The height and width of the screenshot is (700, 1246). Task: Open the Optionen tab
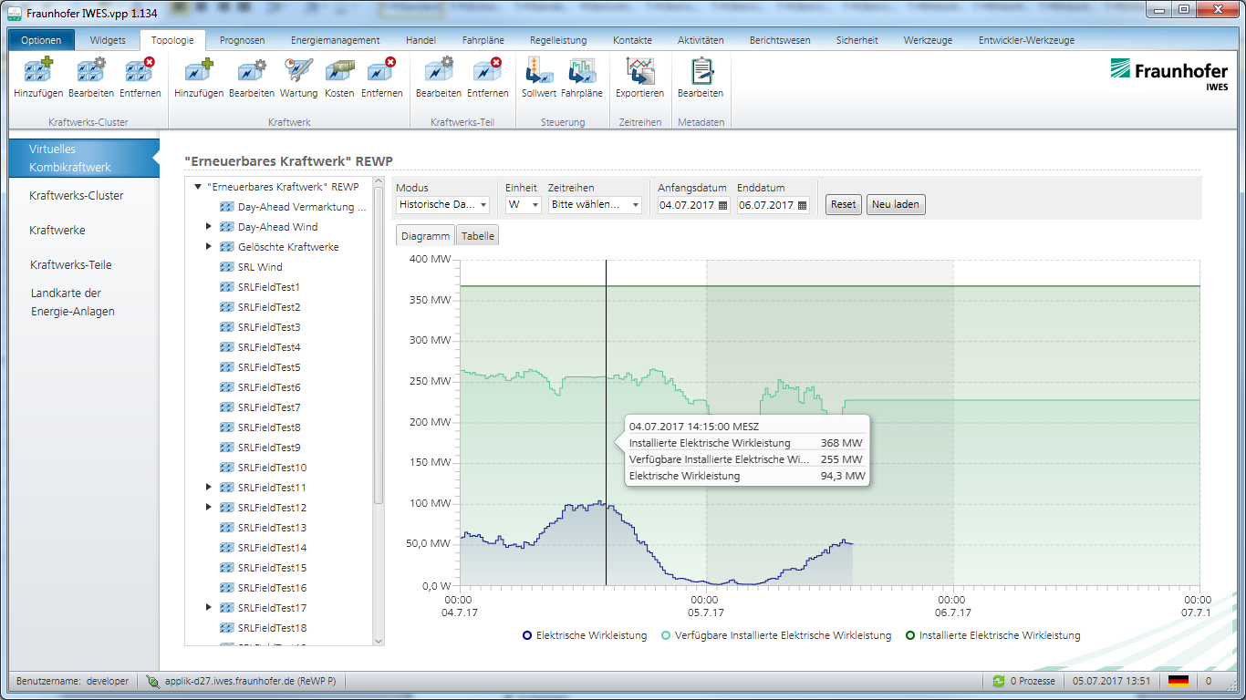(x=41, y=40)
